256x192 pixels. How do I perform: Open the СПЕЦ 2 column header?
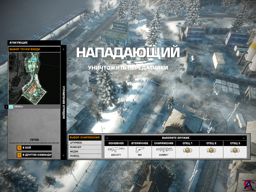(x=211, y=143)
